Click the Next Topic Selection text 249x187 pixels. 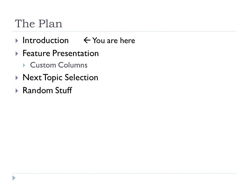[x=60, y=78]
